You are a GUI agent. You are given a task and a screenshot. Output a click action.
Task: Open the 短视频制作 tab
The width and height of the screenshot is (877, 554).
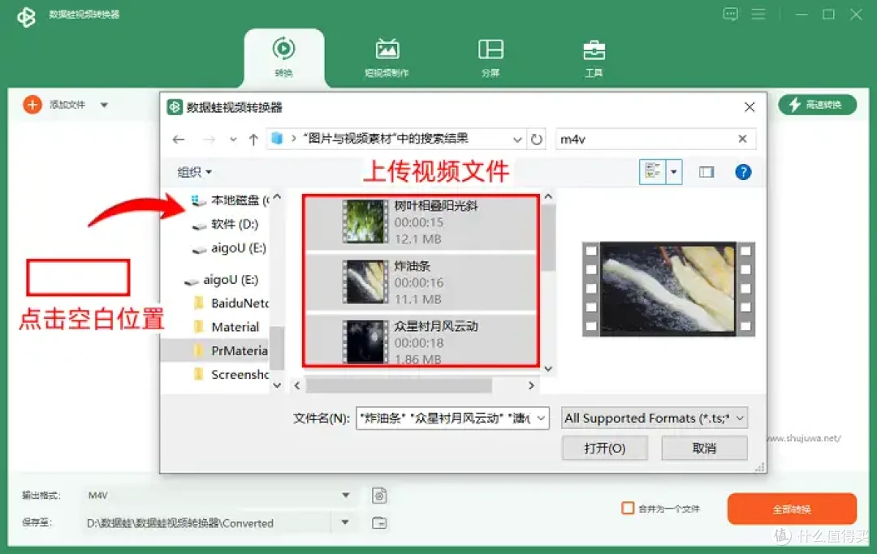387,58
